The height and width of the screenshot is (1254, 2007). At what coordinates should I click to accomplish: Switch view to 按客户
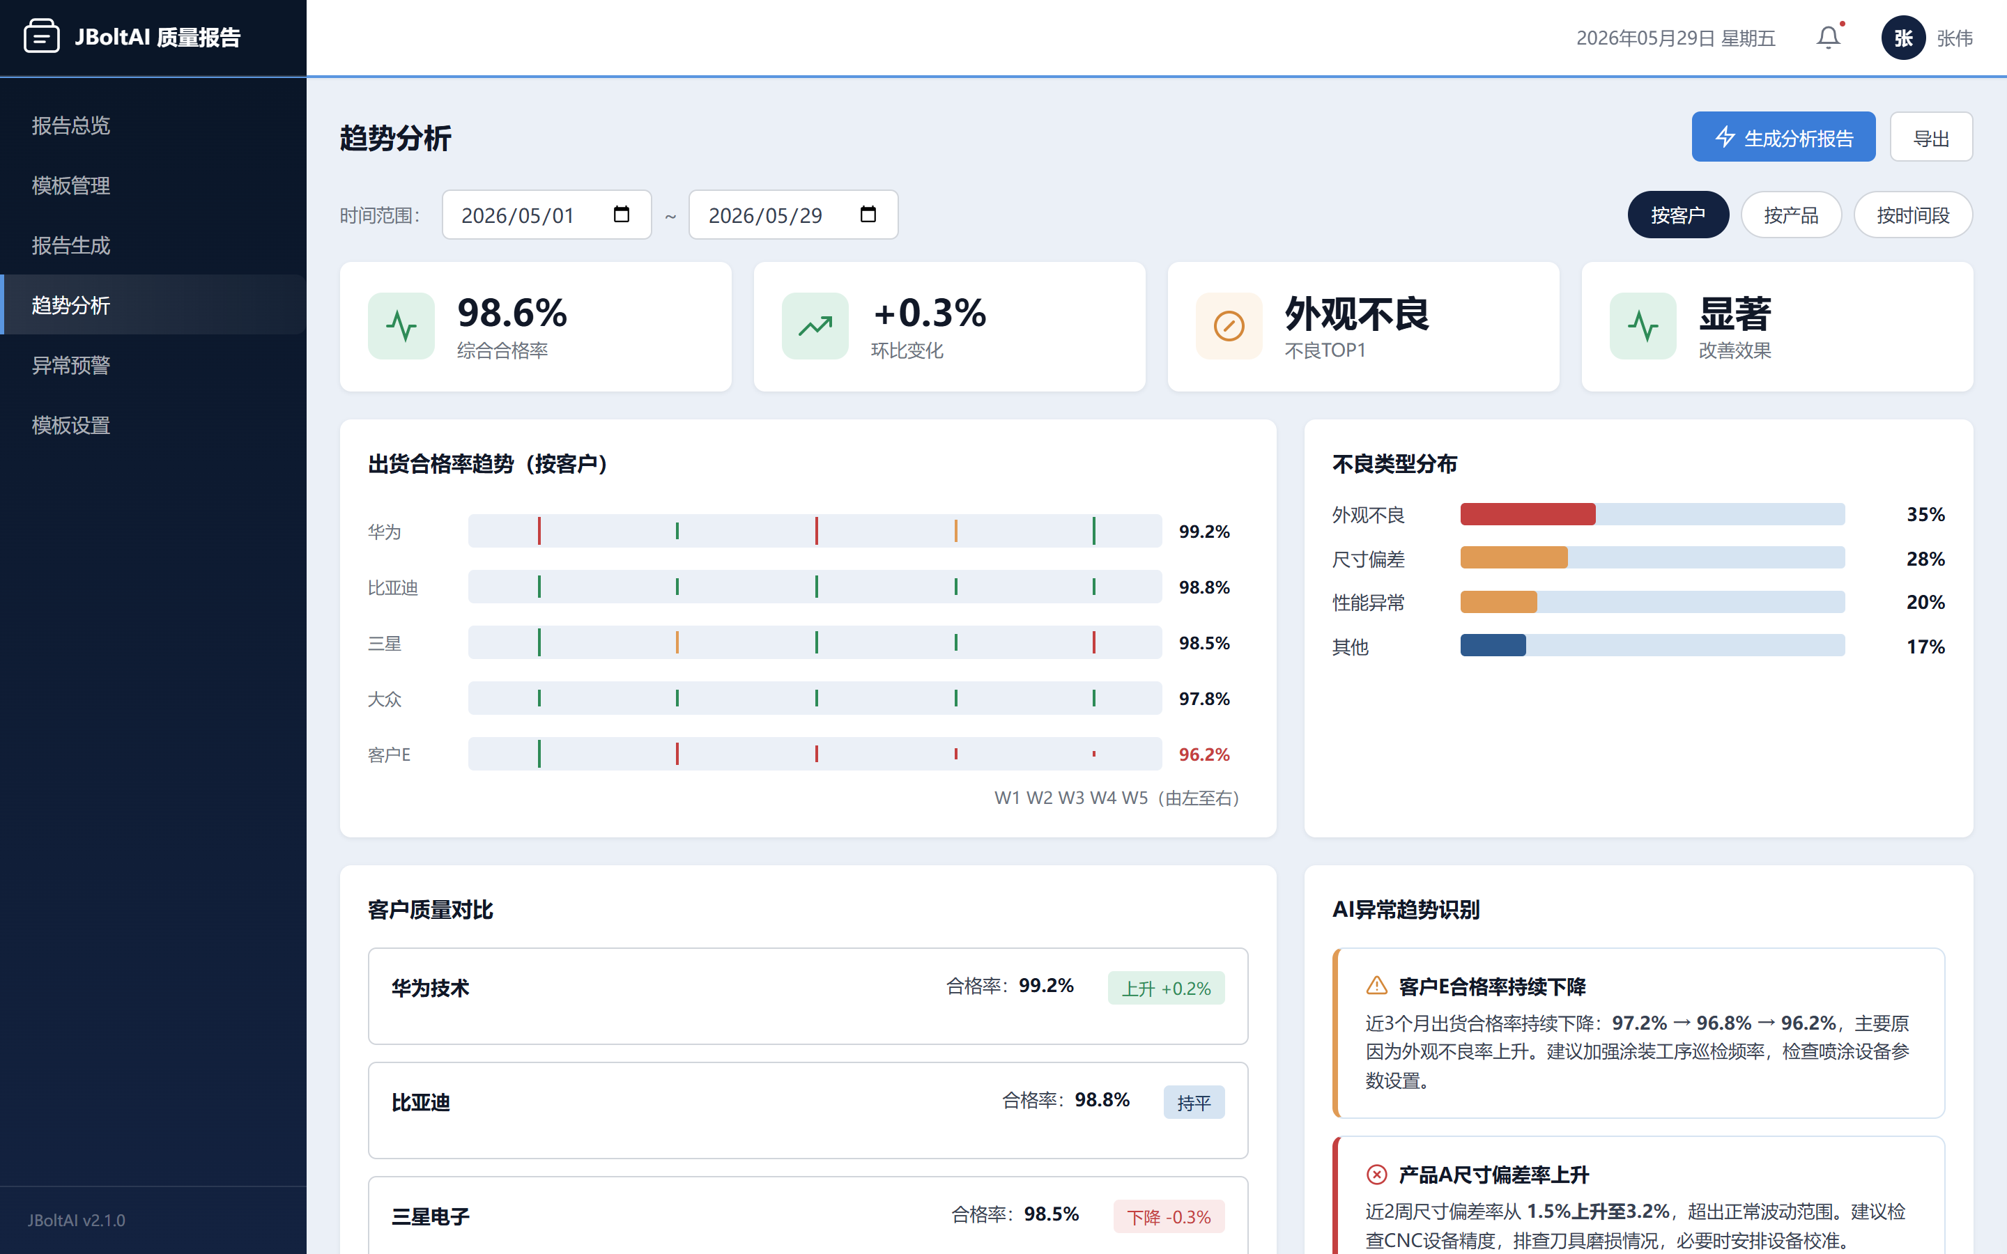pyautogui.click(x=1678, y=215)
